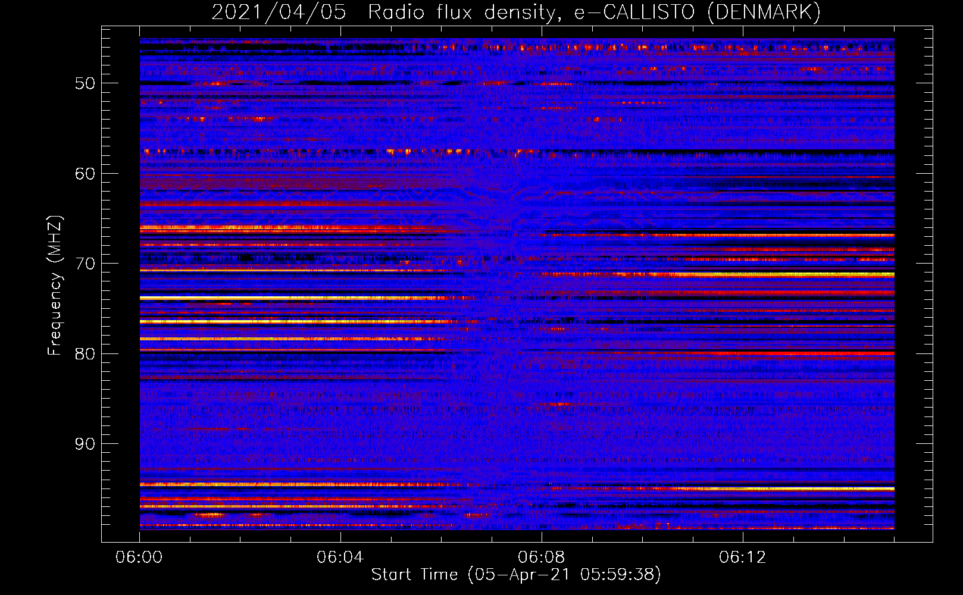Select the 'Frequency (MHZ)' axis label
963x595 pixels.
[x=54, y=286]
